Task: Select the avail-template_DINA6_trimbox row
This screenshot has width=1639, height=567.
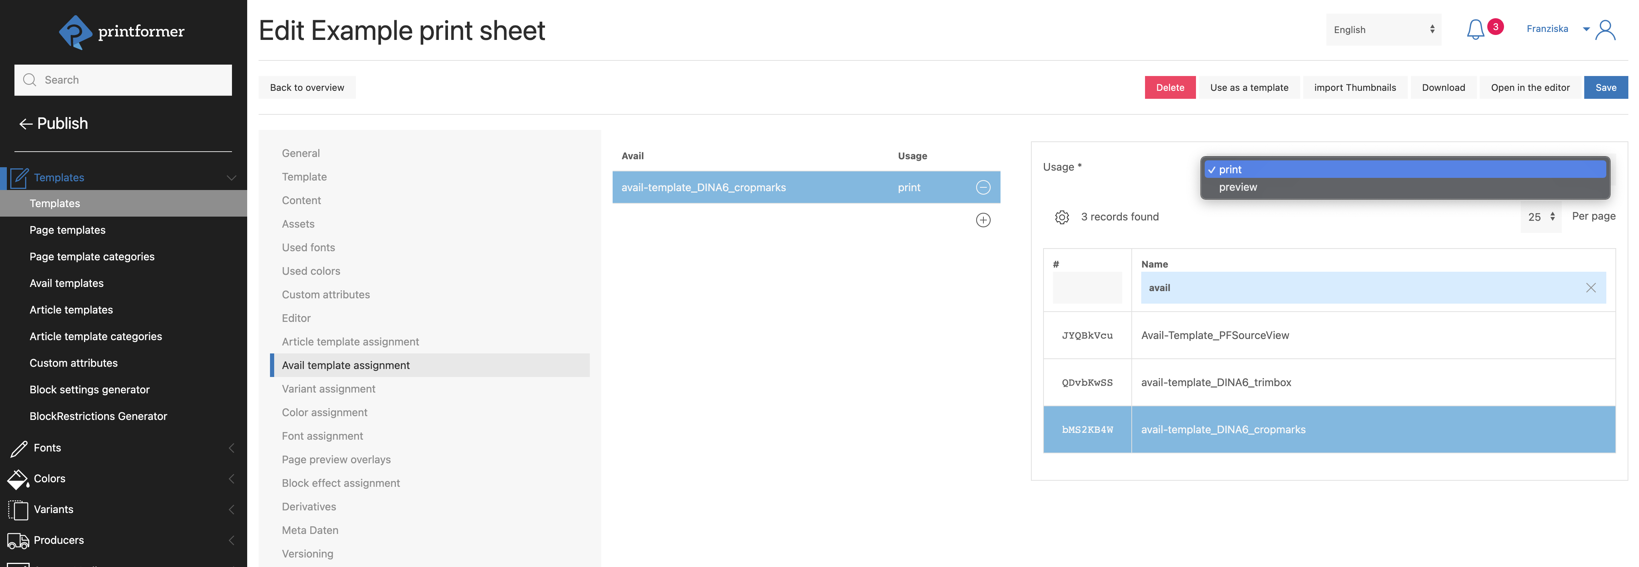Action: click(1217, 382)
